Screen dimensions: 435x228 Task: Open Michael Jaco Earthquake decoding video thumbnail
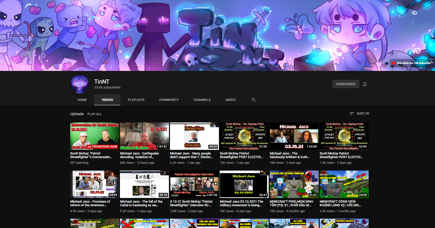pos(144,136)
